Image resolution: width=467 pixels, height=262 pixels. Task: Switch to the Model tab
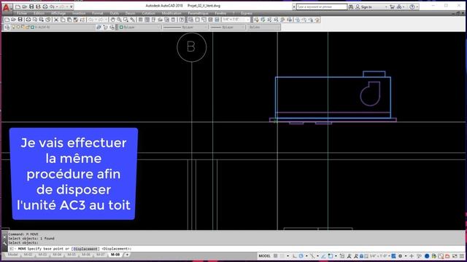click(13, 255)
